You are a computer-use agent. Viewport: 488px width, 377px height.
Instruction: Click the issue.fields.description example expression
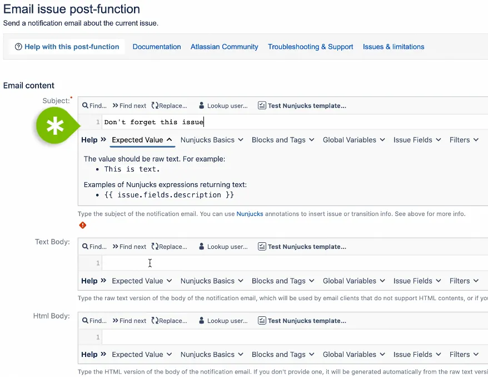[x=169, y=195]
